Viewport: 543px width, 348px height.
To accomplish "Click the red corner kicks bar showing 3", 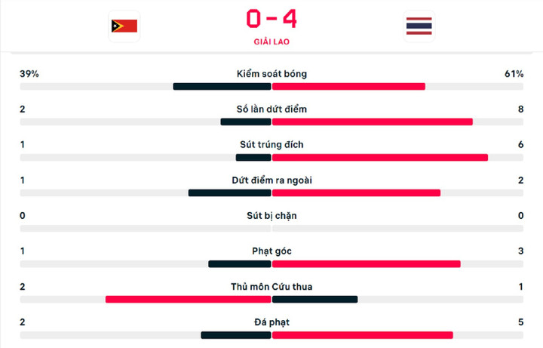I will [x=366, y=263].
